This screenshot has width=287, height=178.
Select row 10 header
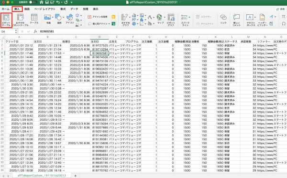click(x=2, y=76)
